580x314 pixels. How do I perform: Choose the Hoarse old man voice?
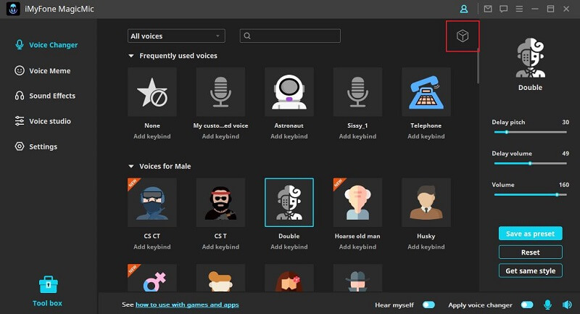(357, 202)
